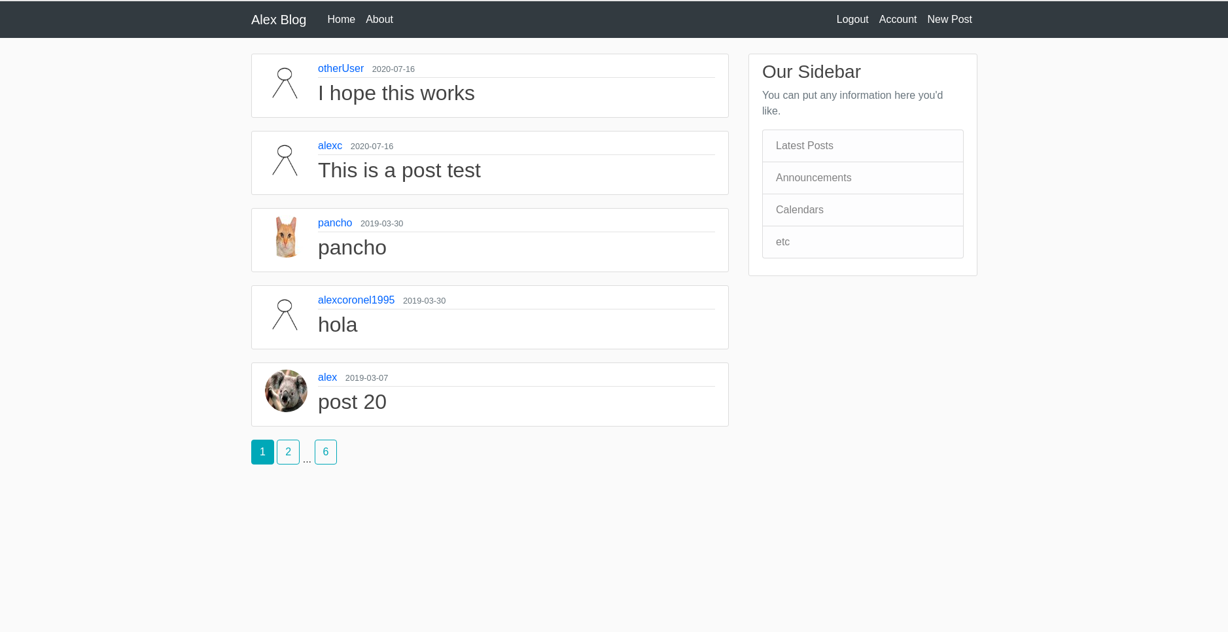Click date 2019-03-30 on pancho post
Image resolution: width=1228 pixels, height=632 pixels.
(381, 224)
